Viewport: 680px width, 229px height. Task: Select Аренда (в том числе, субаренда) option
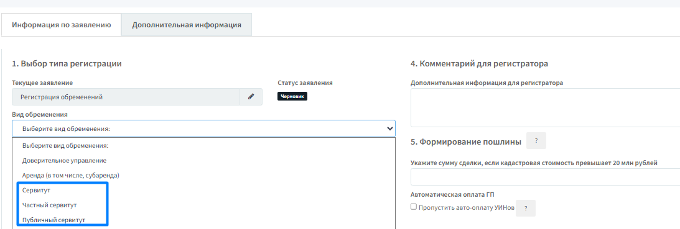click(x=204, y=176)
